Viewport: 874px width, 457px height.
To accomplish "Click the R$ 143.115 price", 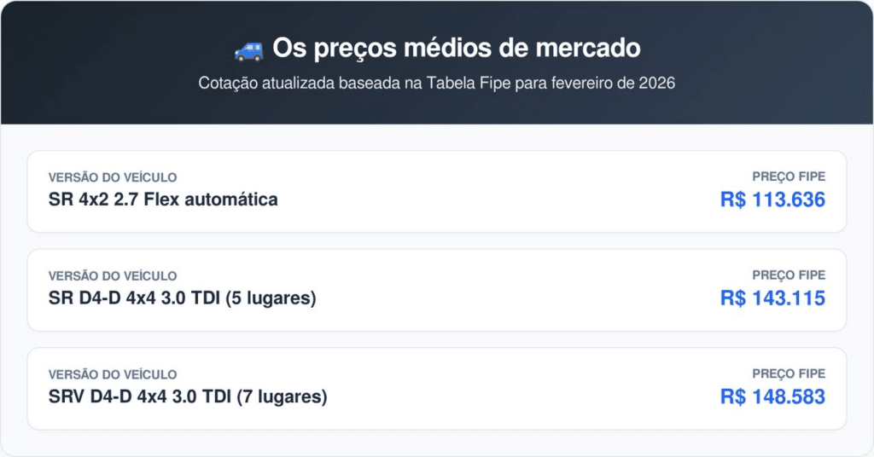I will pyautogui.click(x=772, y=298).
